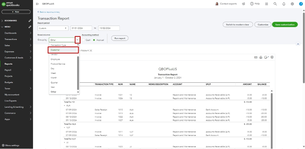
Task: Open the Report period Custom dropdown
Action: tap(53, 28)
